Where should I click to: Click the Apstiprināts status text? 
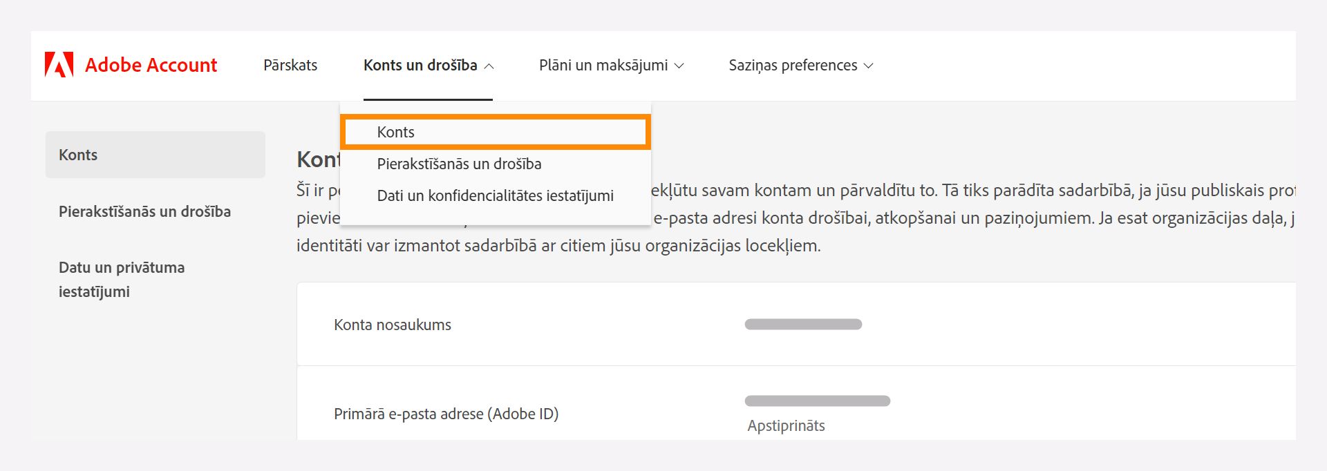point(786,425)
